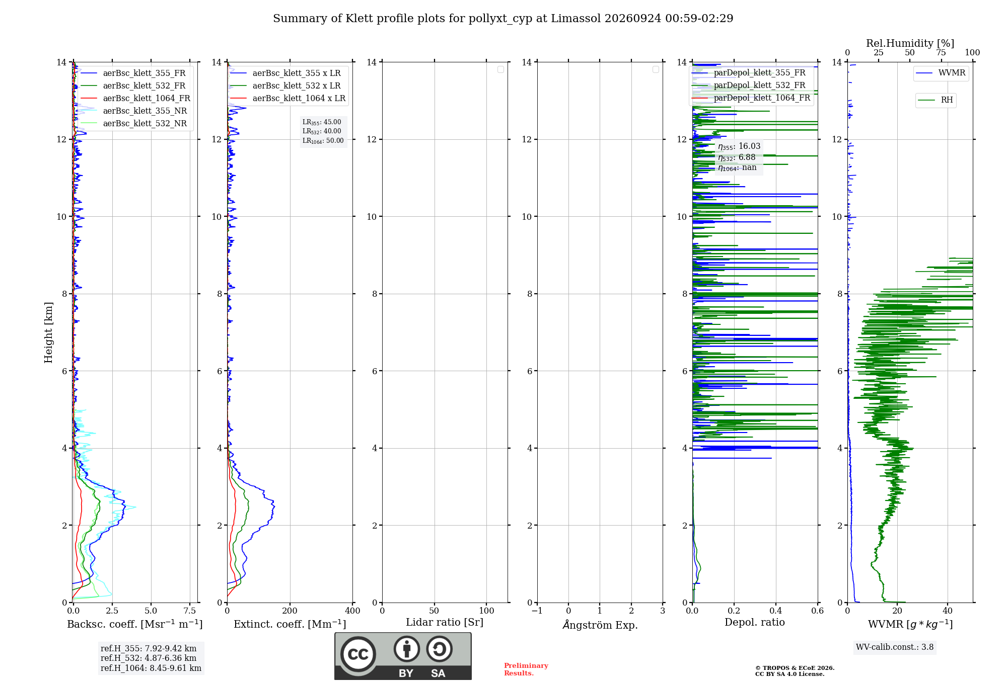The image size is (1007, 684).
Task: Click the blue line sample for aerBsc_klett_355_FR
Action: click(89, 73)
